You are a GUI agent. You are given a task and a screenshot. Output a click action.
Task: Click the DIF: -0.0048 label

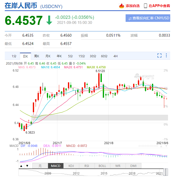pos(29,146)
